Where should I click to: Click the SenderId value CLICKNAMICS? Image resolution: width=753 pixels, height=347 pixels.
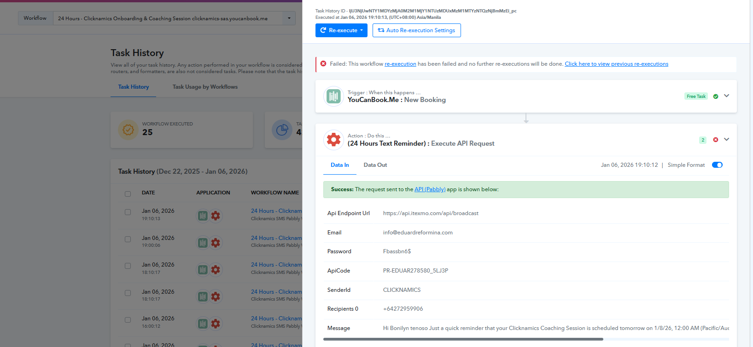pyautogui.click(x=402, y=290)
